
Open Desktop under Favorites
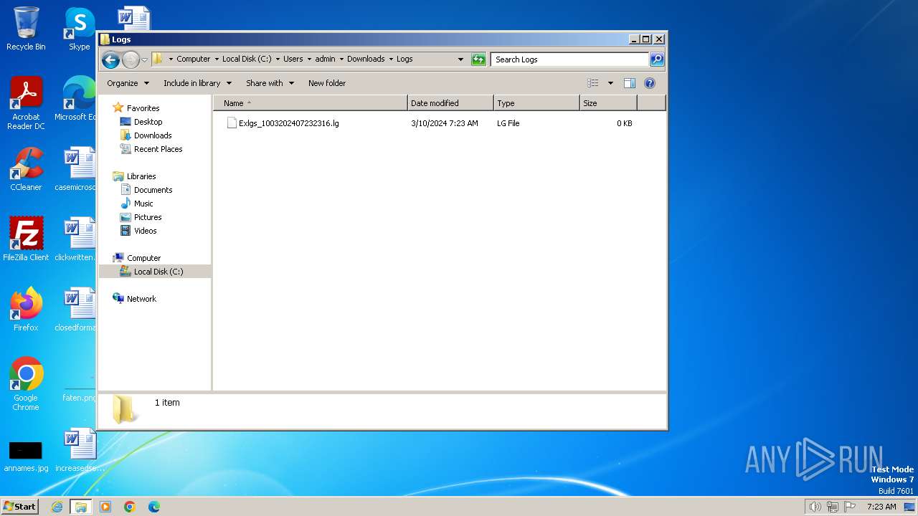148,122
